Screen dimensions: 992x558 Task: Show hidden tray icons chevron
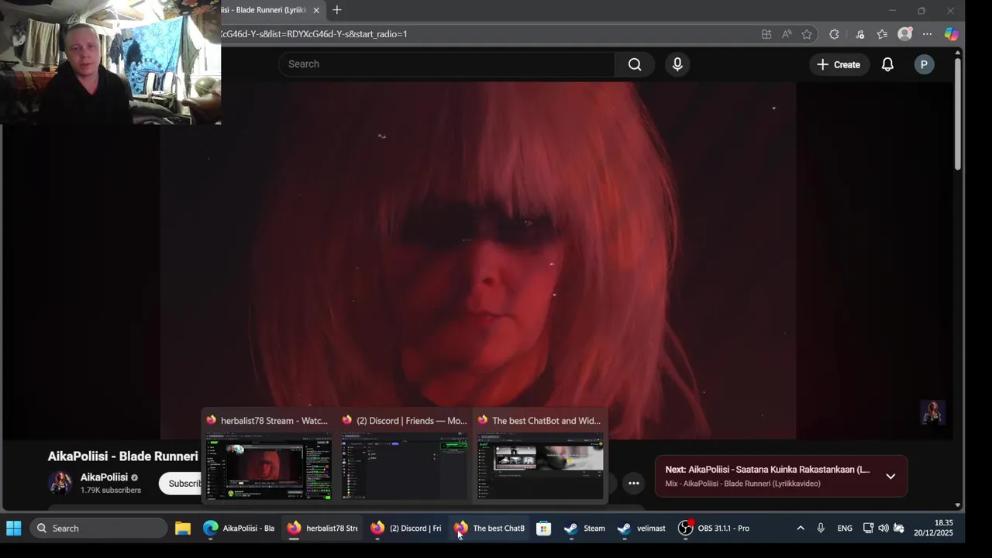(801, 529)
